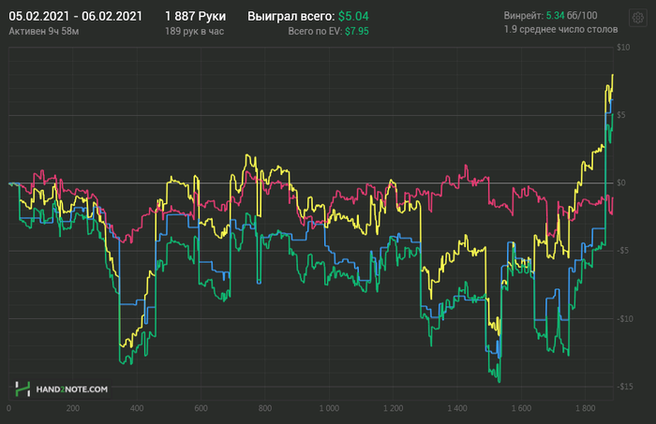This screenshot has width=656, height=424.
Task: Click the 'Винрейт:' label
Action: point(523,16)
